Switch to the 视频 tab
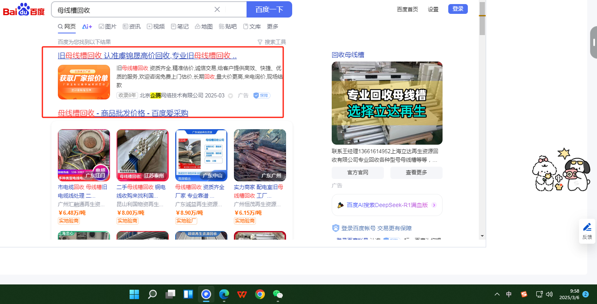The height and width of the screenshot is (304, 597). coord(156,26)
